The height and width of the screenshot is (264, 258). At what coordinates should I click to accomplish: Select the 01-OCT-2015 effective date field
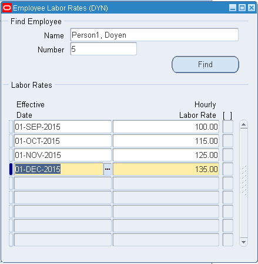pyautogui.click(x=63, y=141)
